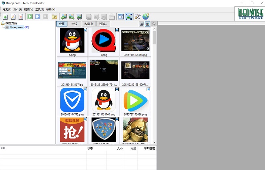
Task: Select the 2015613144745.png blue shield thumbnail
Action: [72, 100]
